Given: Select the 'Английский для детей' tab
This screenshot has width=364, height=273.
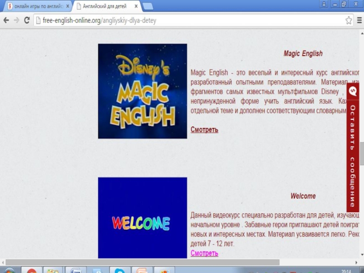Looking at the screenshot, I should pos(105,6).
